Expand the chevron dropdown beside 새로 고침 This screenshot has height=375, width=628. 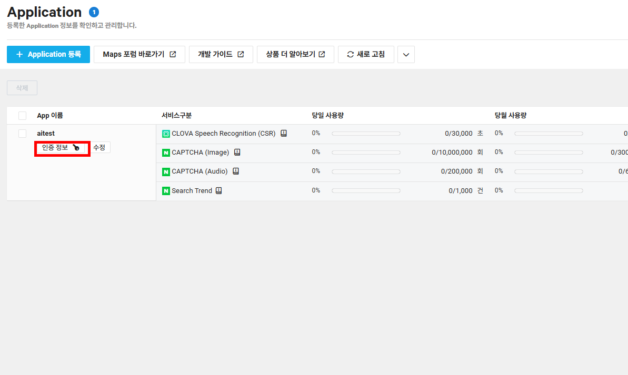point(406,54)
